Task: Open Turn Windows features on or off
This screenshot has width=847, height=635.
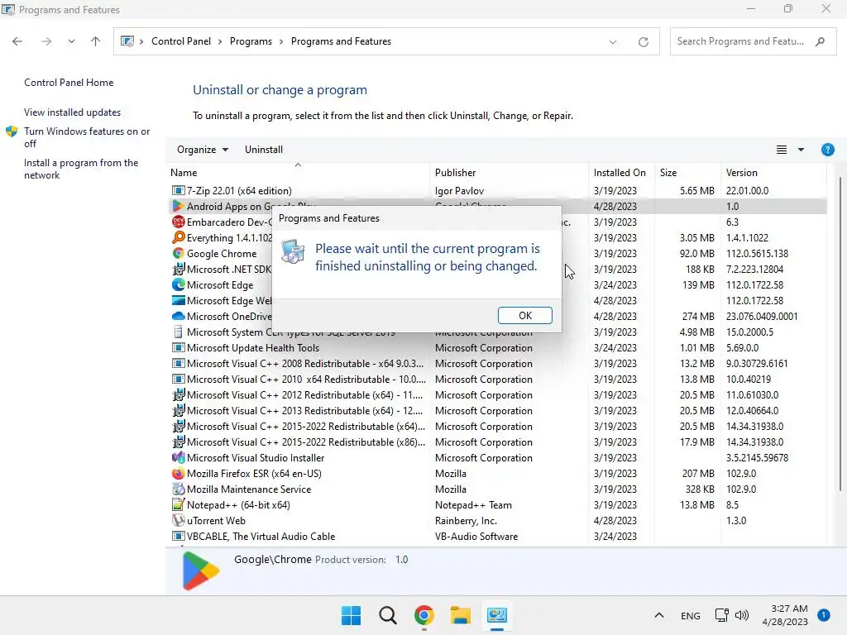Action: pos(86,137)
